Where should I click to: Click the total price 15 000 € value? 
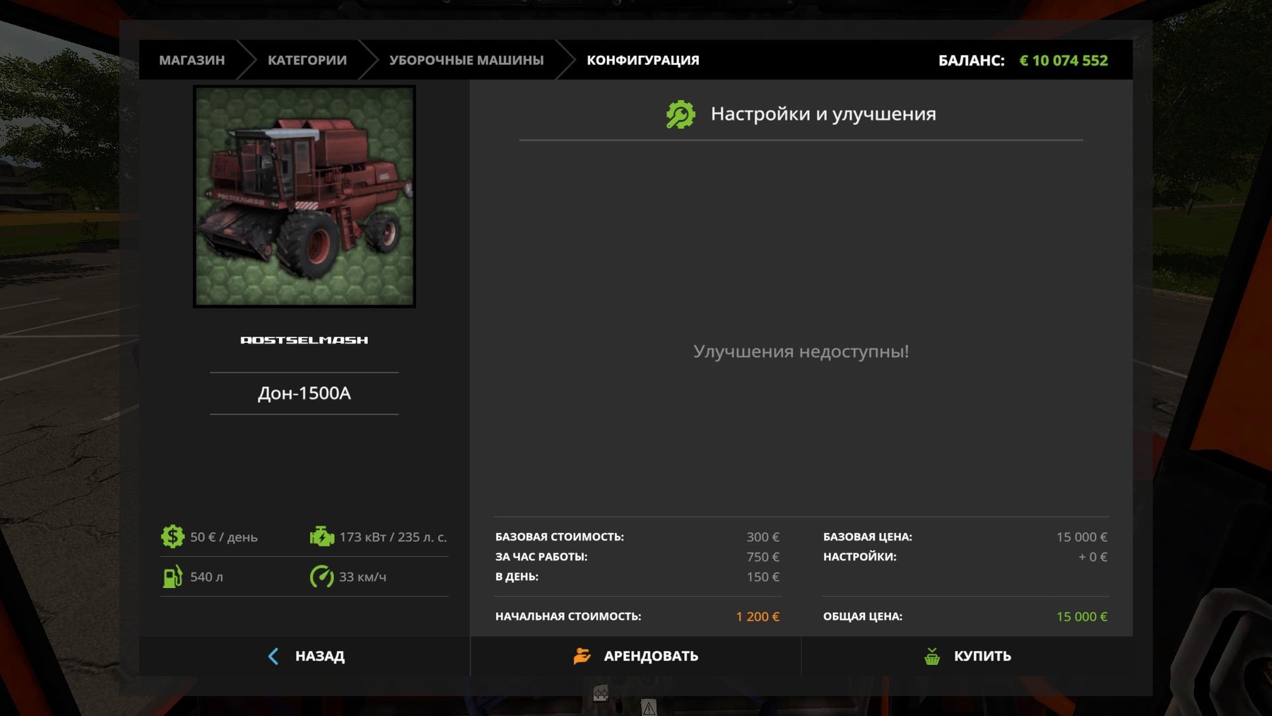pyautogui.click(x=1081, y=616)
